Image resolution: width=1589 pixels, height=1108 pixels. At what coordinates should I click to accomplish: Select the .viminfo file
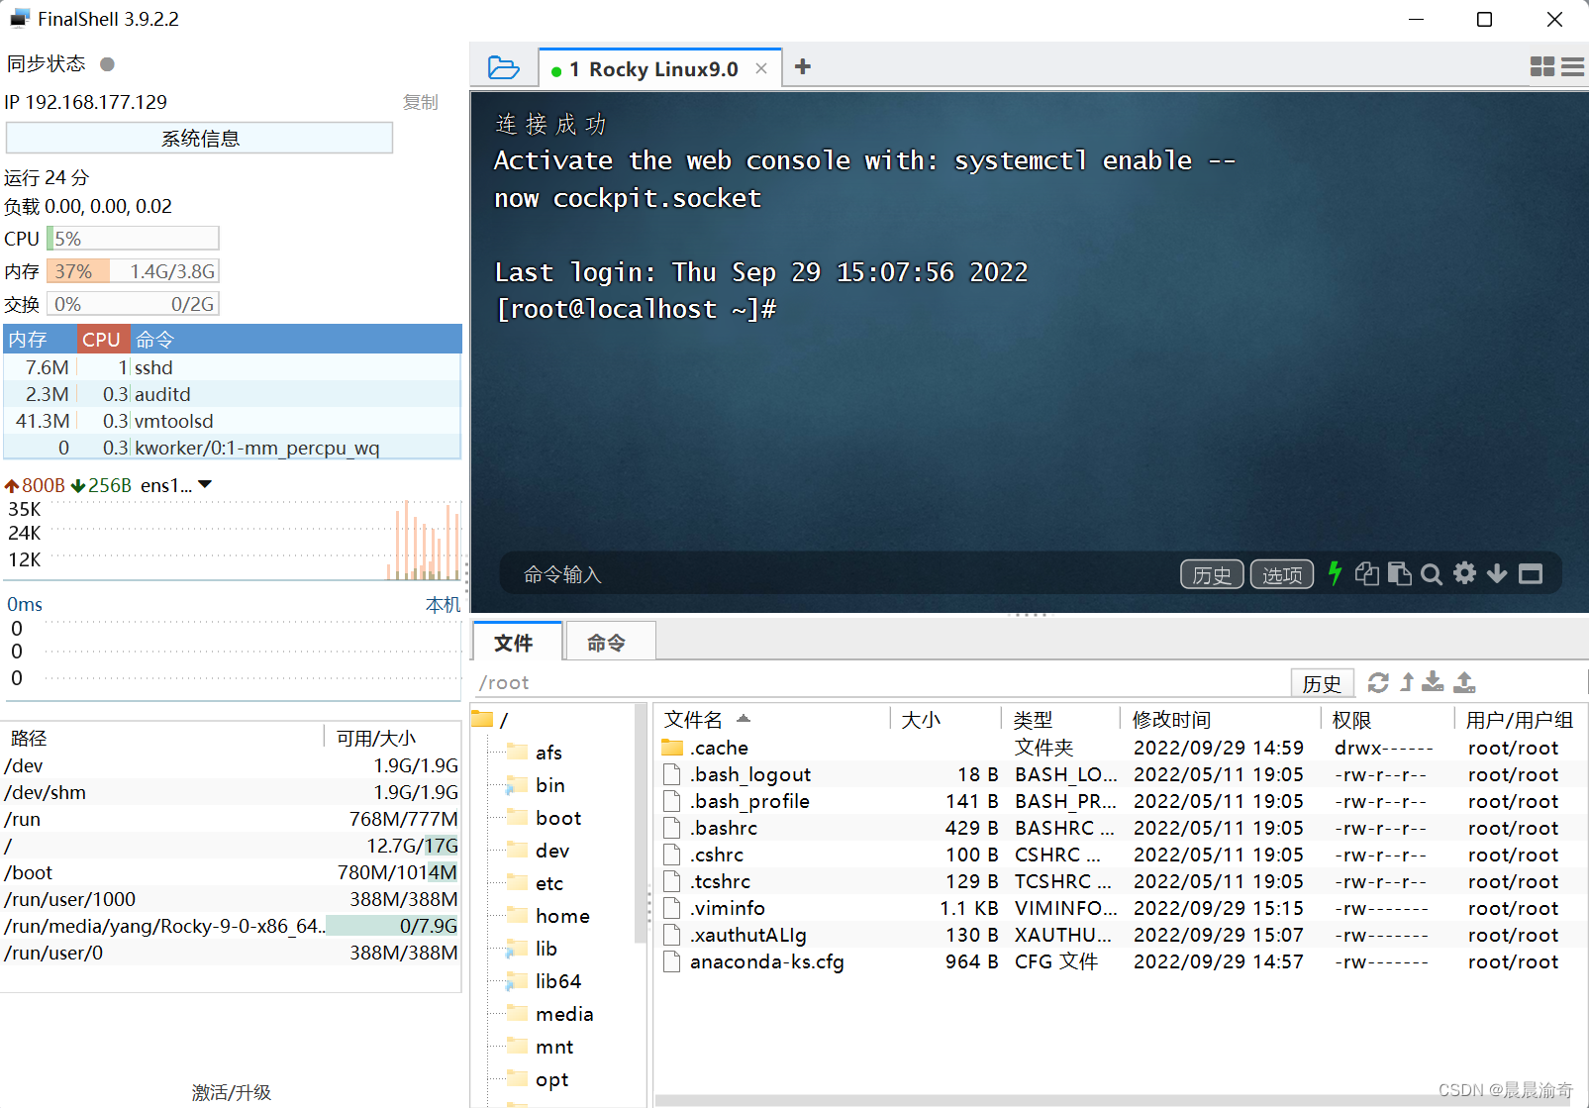pyautogui.click(x=1119, y=908)
